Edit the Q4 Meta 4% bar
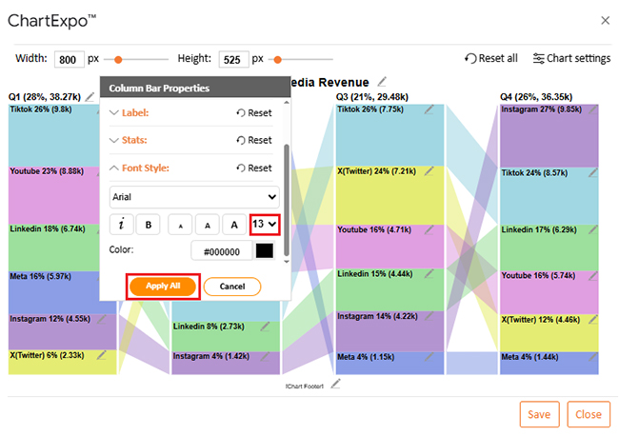Viewport: 619px width, 436px height. tap(592, 356)
